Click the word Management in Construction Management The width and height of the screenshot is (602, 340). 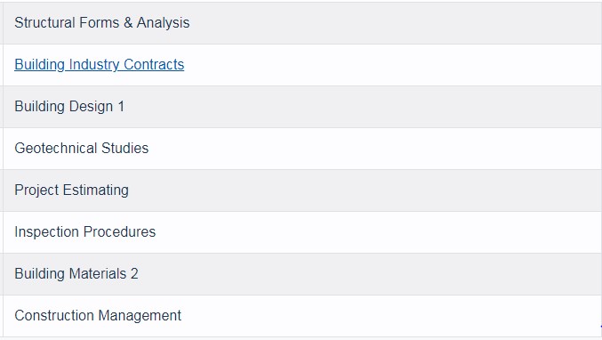140,316
